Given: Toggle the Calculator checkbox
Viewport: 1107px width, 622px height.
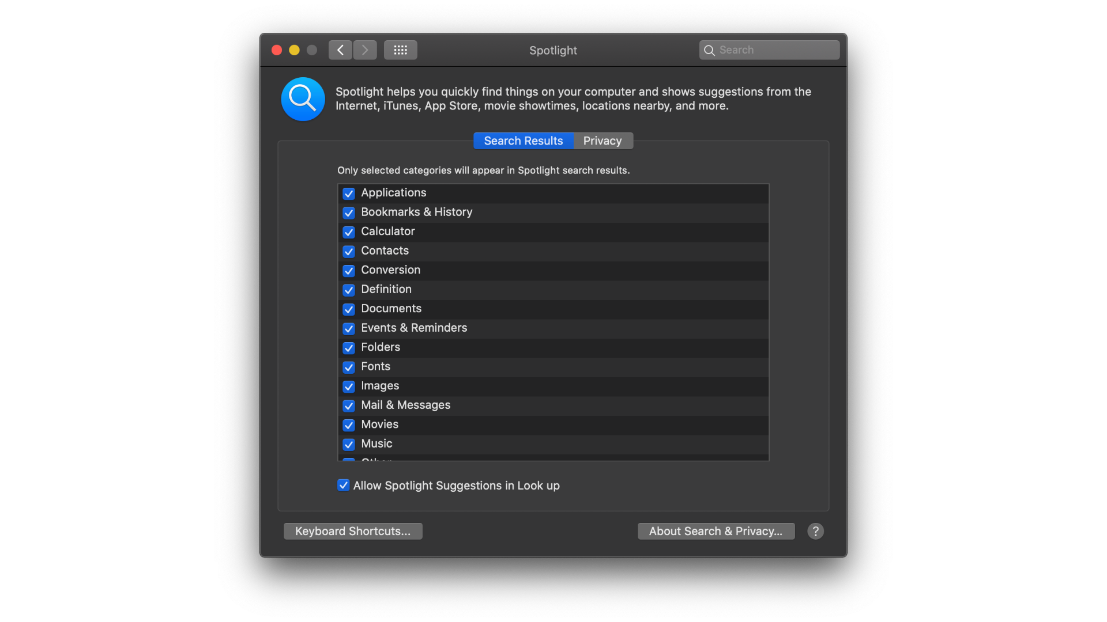Looking at the screenshot, I should pyautogui.click(x=348, y=232).
